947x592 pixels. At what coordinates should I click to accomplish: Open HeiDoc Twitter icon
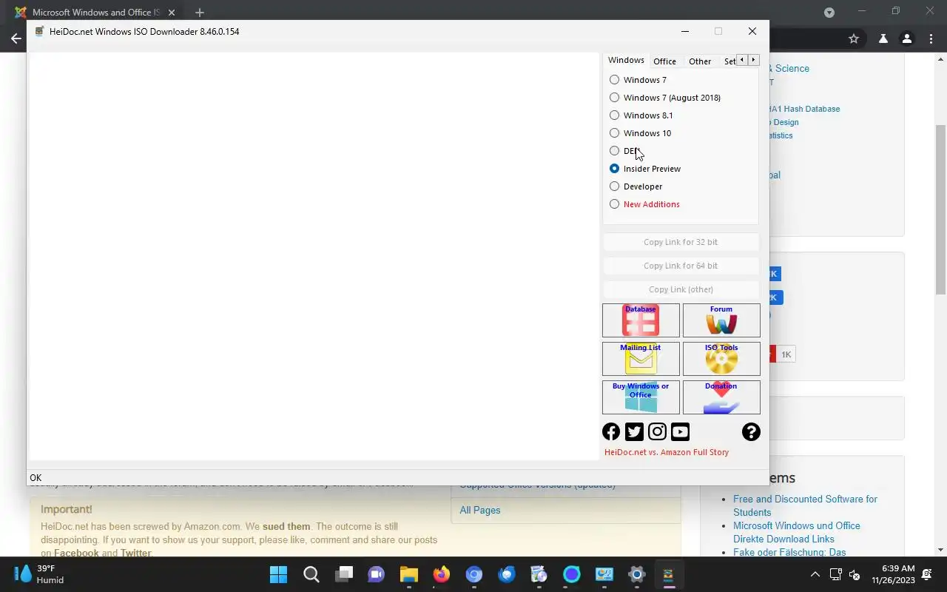pyautogui.click(x=634, y=431)
